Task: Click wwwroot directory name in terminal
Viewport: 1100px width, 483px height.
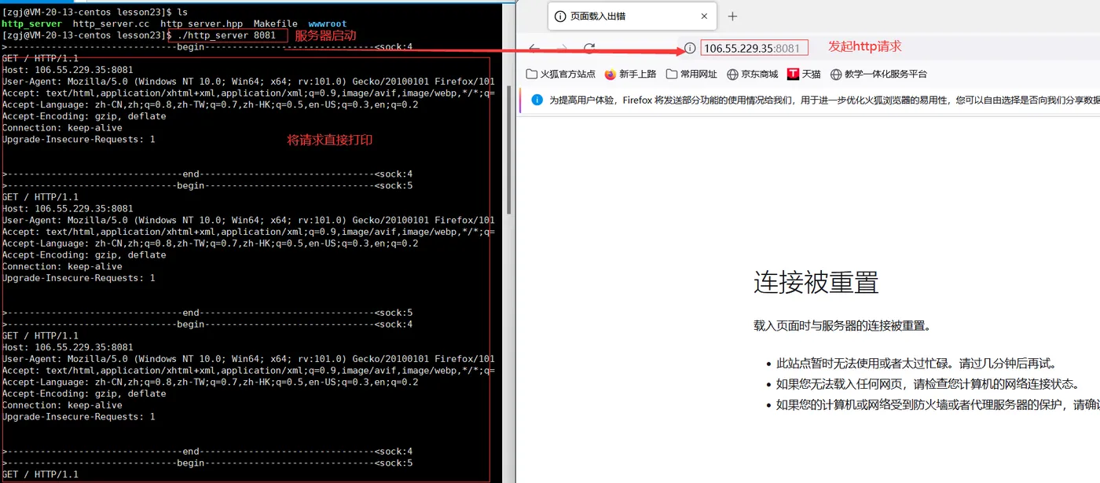Action: pyautogui.click(x=328, y=24)
